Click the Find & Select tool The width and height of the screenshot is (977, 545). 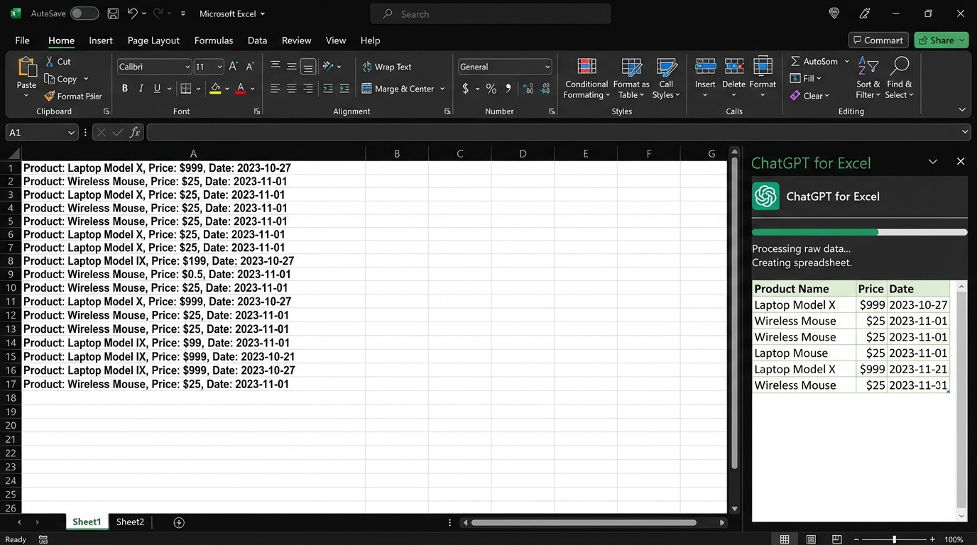pos(899,77)
